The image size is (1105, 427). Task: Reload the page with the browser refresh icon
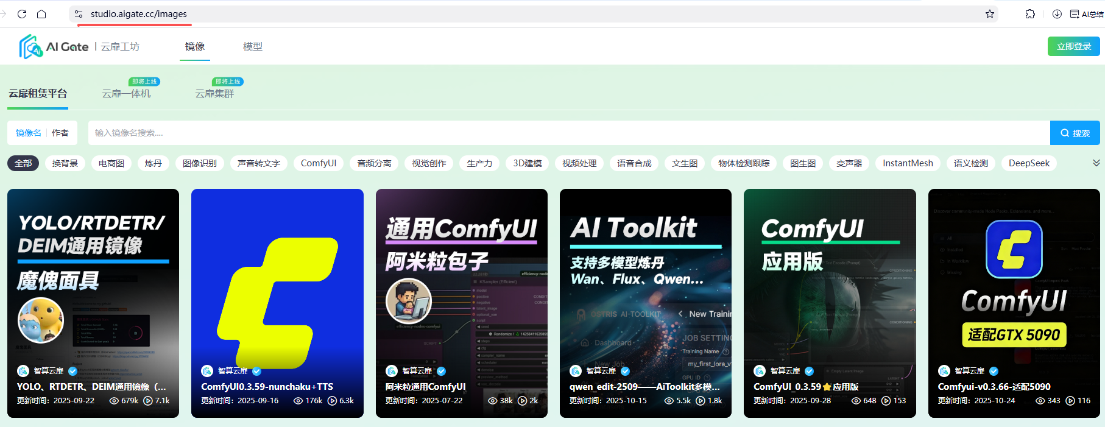coord(22,14)
